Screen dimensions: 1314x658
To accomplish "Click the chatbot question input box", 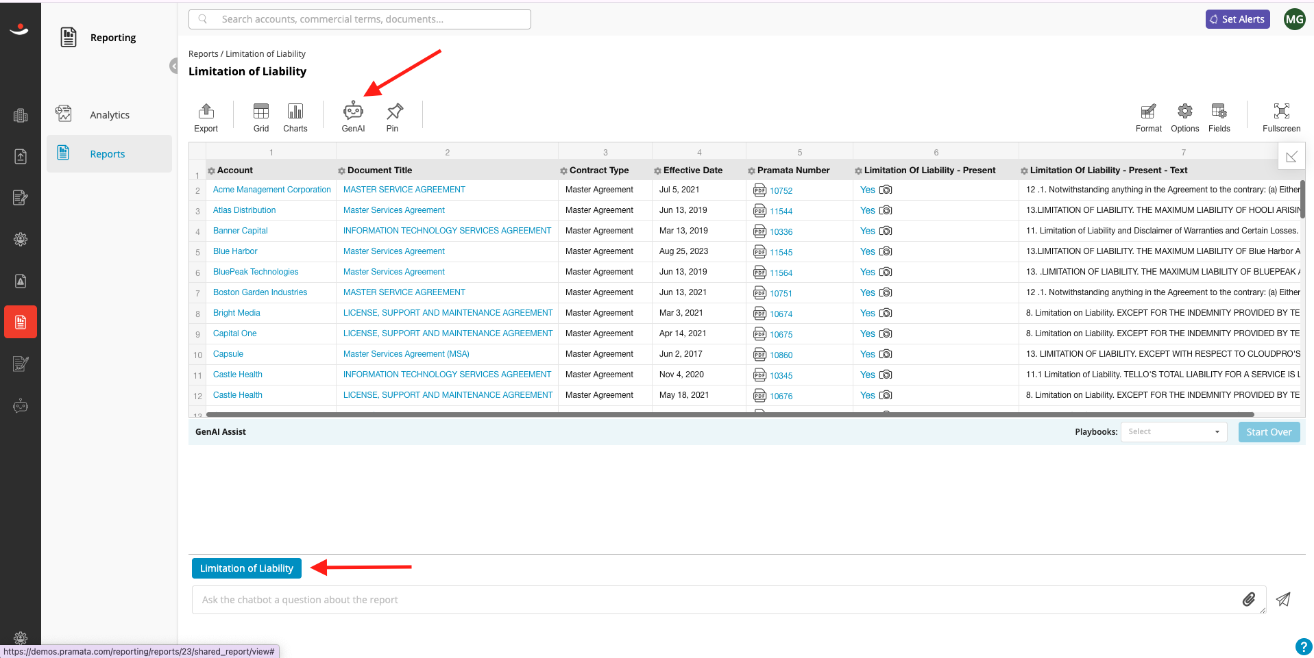I will (729, 600).
